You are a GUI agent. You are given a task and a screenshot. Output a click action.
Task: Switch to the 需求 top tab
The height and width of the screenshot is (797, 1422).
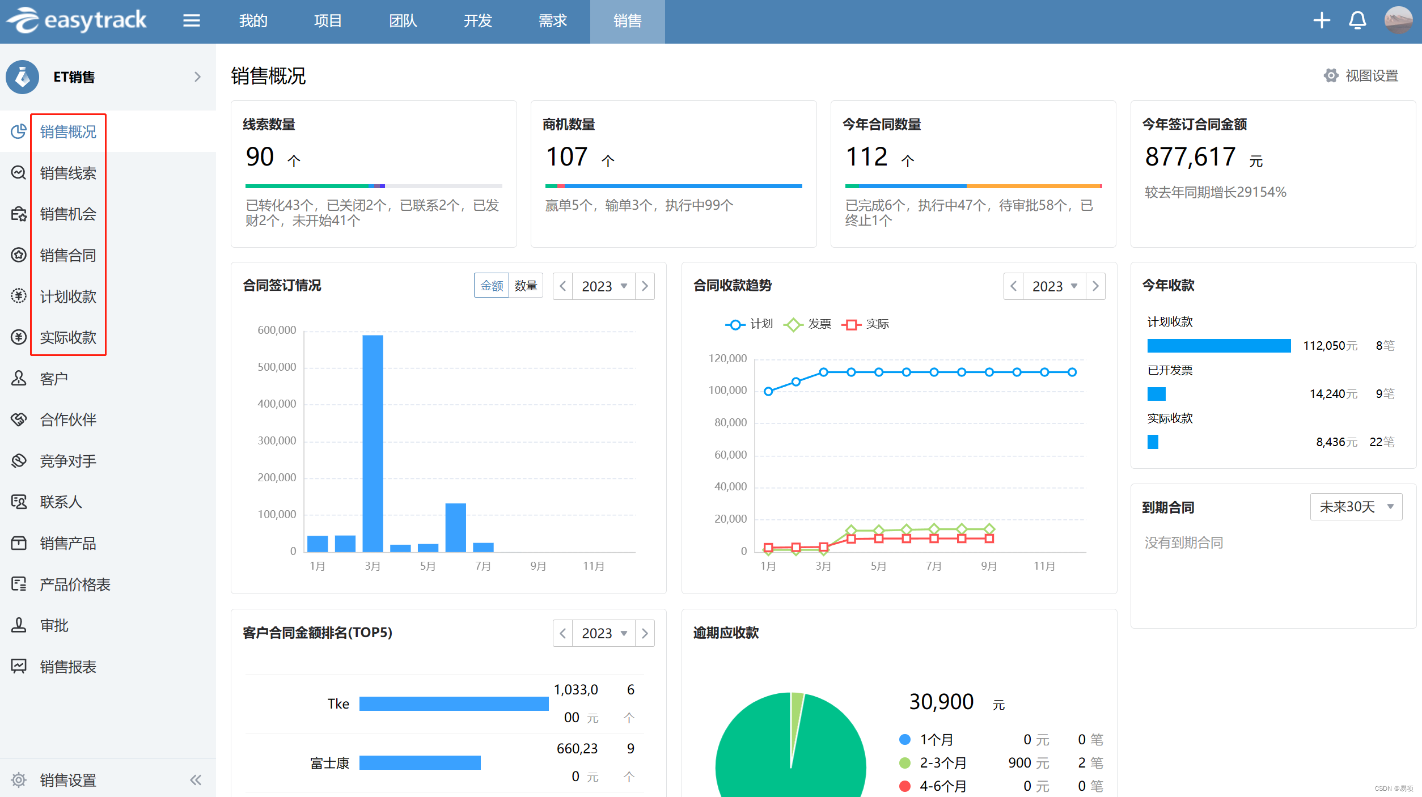(x=552, y=21)
